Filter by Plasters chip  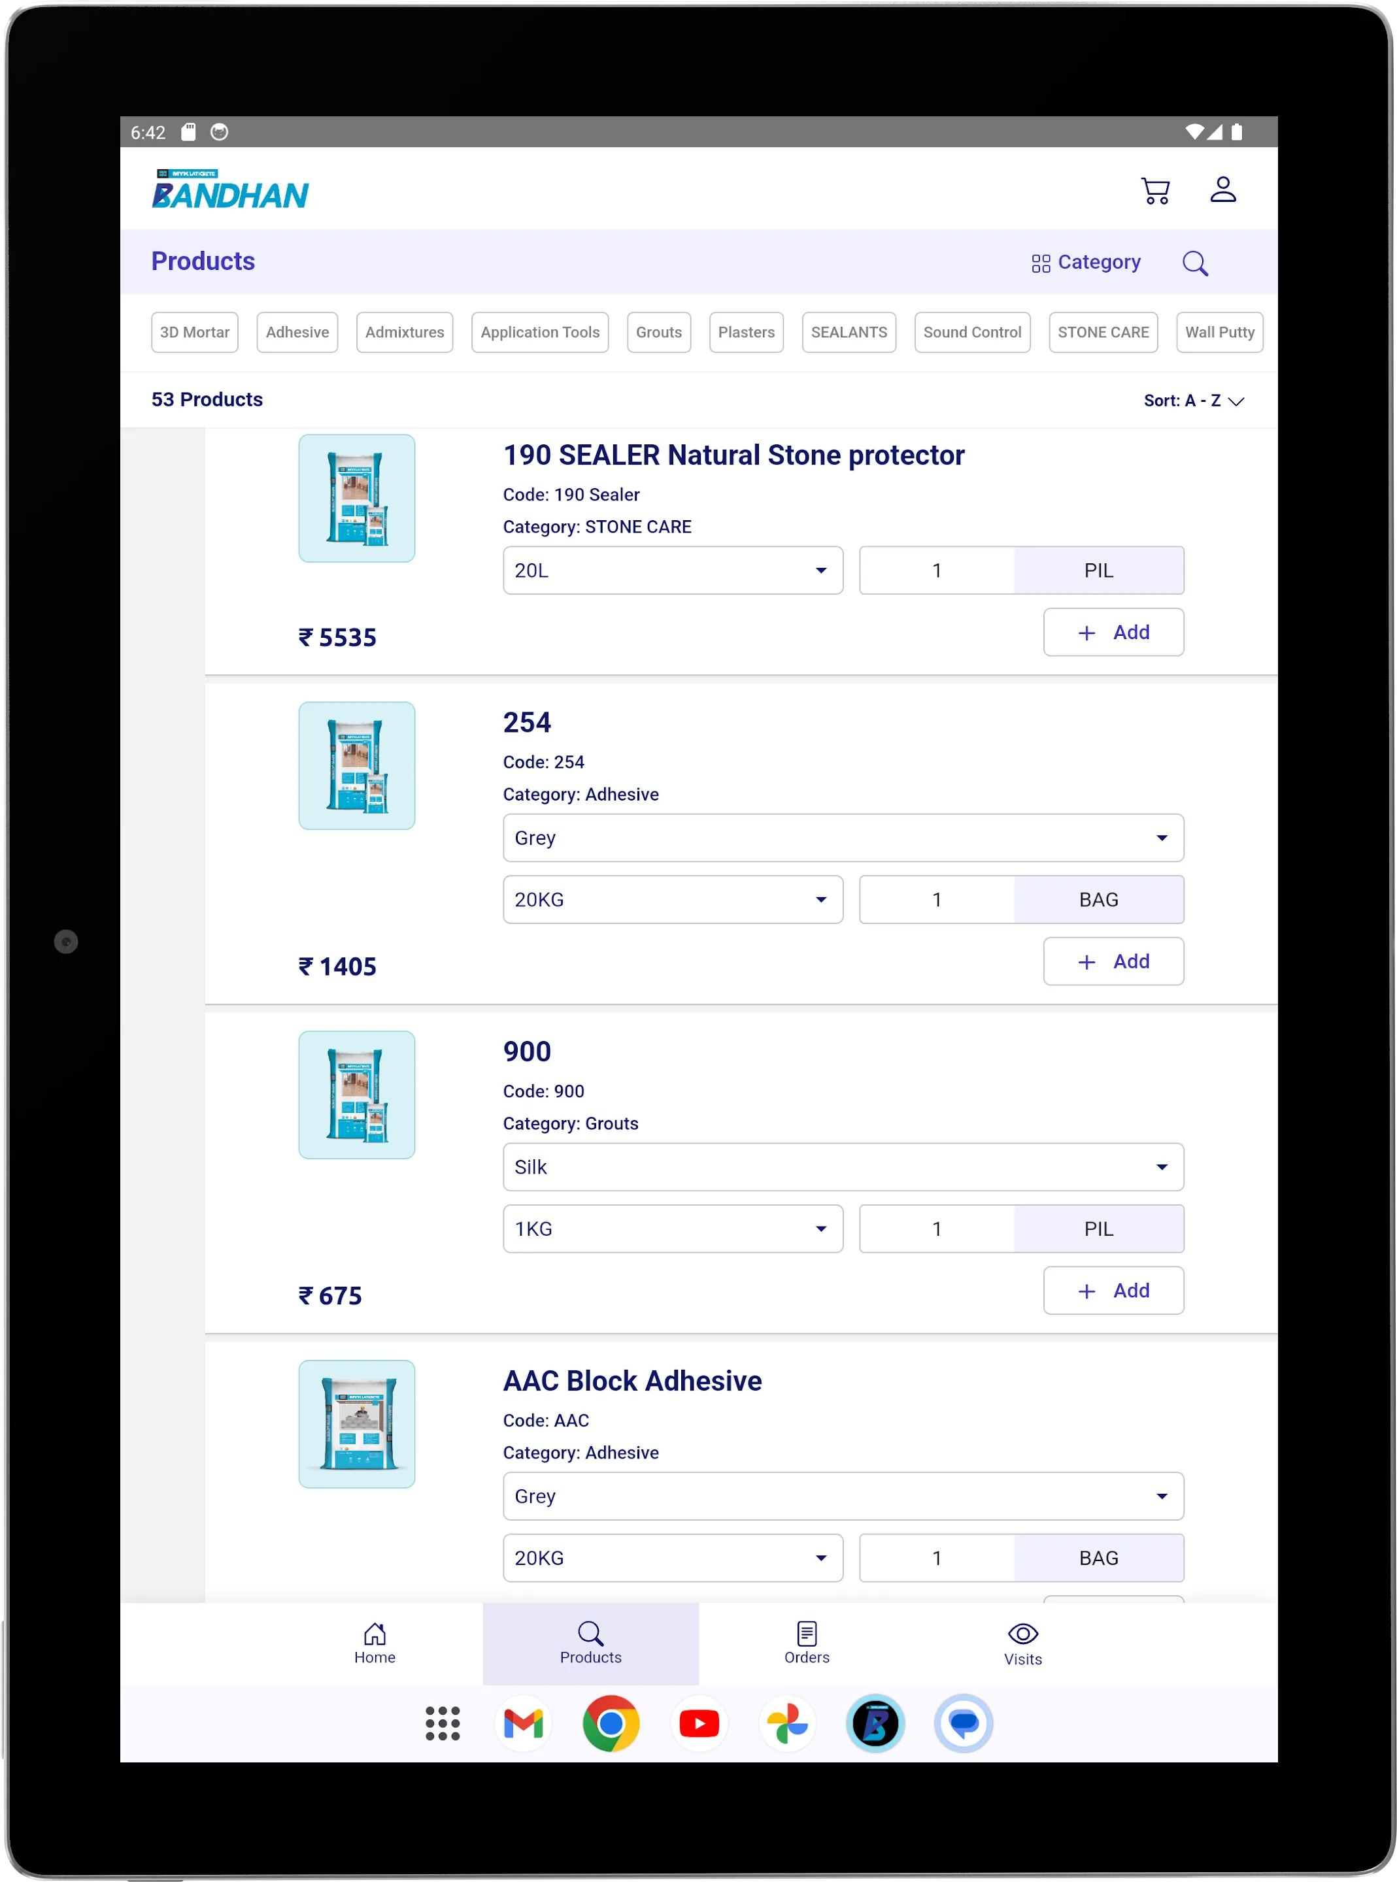tap(746, 332)
